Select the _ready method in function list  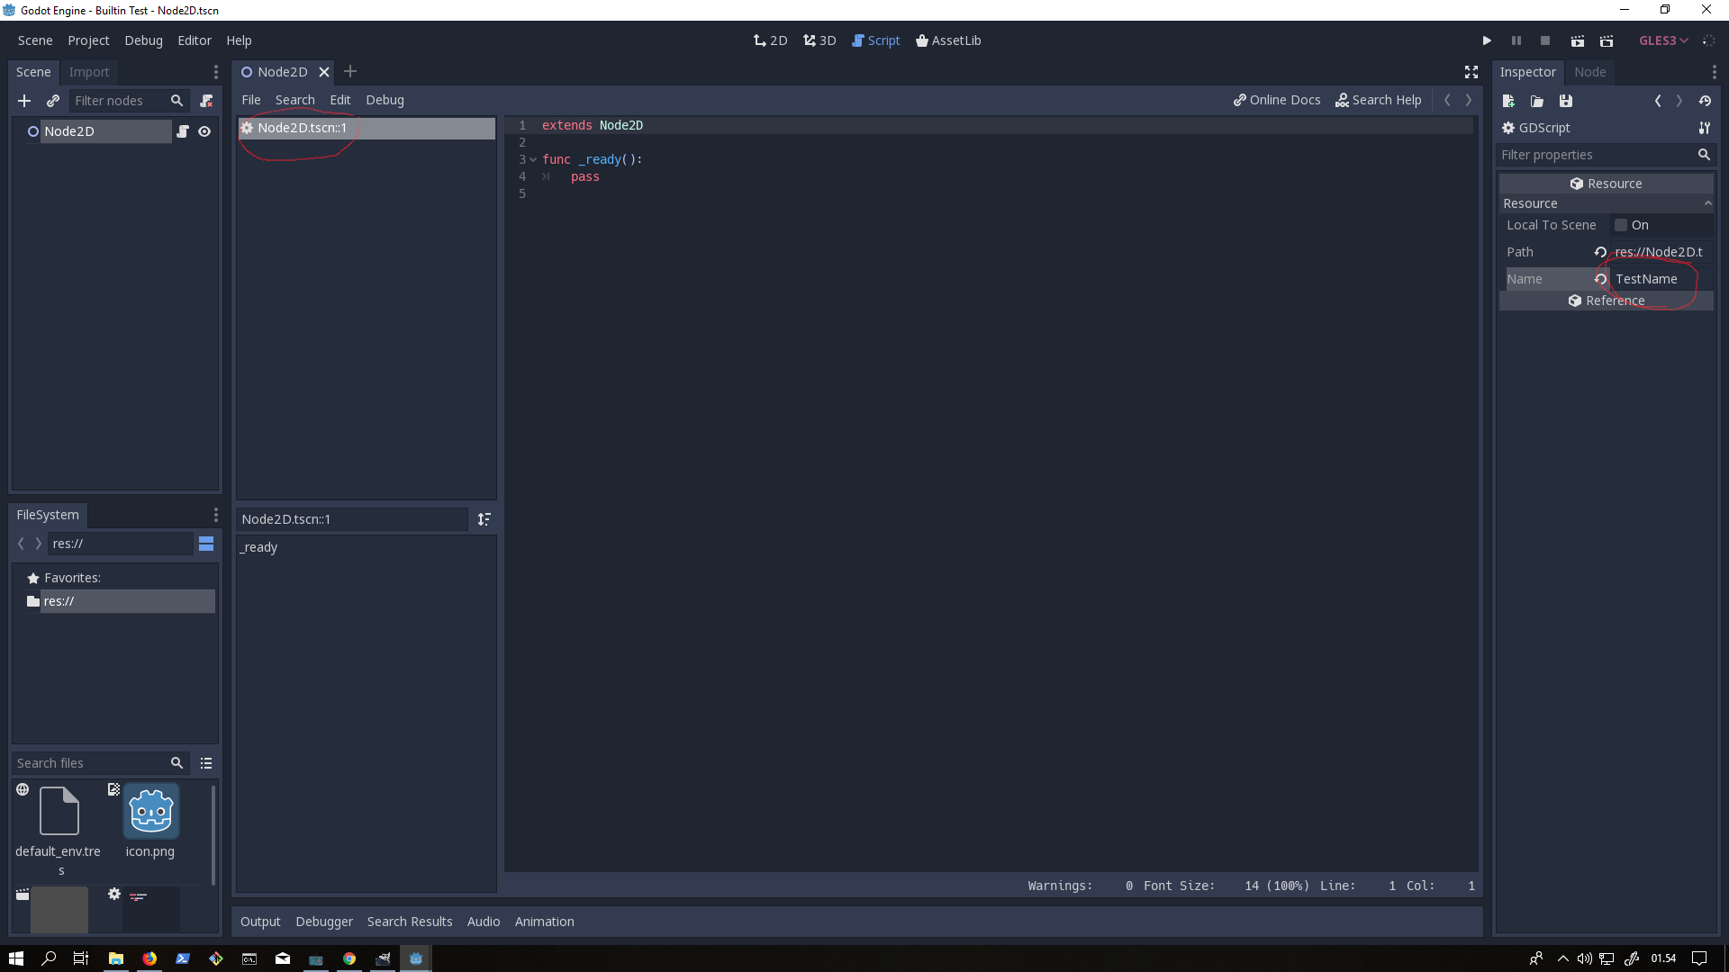pyautogui.click(x=258, y=547)
